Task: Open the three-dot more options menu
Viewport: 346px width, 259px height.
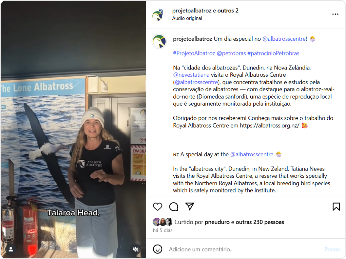Action: pos(335,14)
